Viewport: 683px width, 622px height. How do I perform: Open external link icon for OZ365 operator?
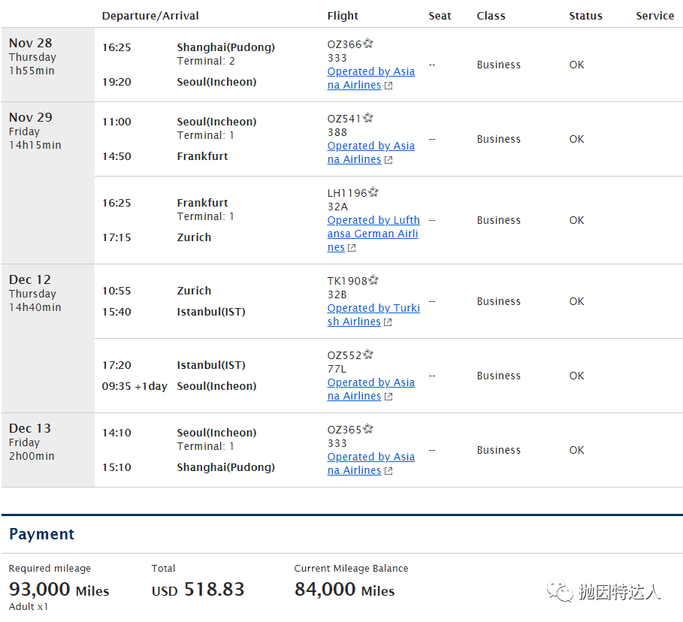coord(388,471)
